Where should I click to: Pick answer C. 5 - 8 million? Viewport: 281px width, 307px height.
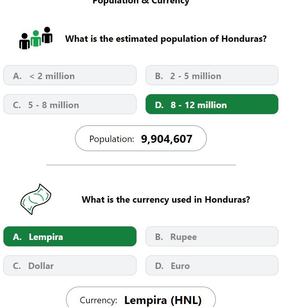pos(70,104)
